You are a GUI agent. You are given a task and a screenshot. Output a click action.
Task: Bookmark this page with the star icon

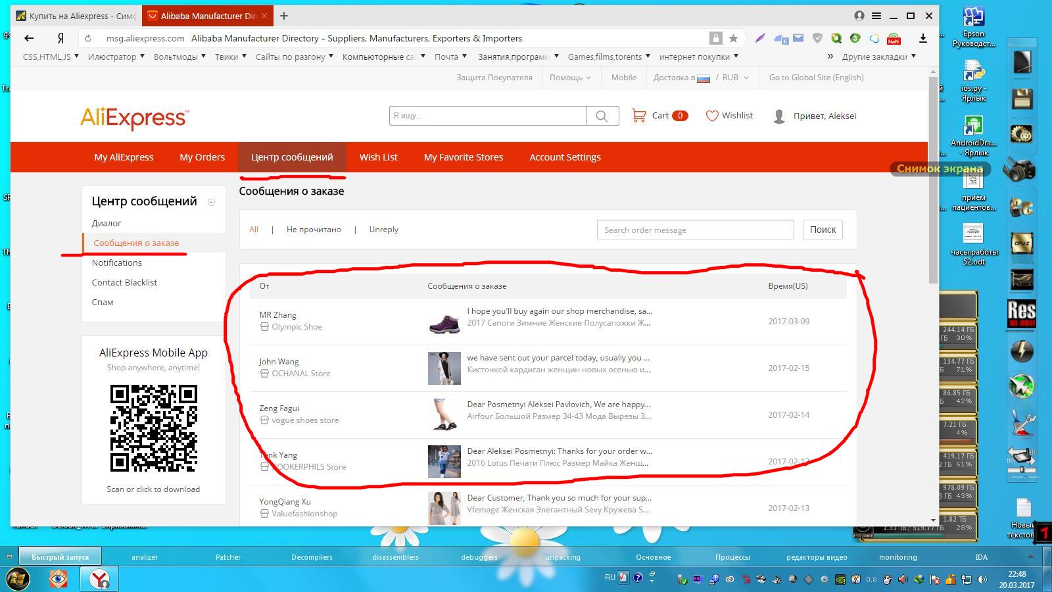pyautogui.click(x=733, y=38)
